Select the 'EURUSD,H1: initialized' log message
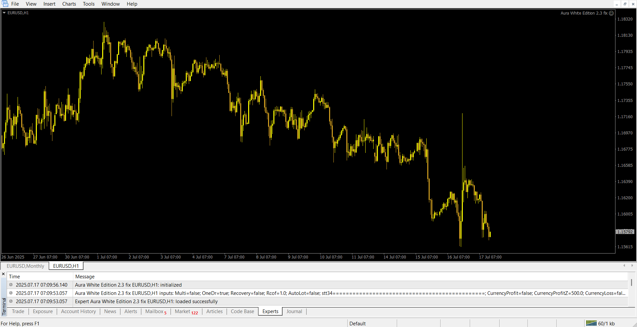The height and width of the screenshot is (327, 637). point(128,285)
